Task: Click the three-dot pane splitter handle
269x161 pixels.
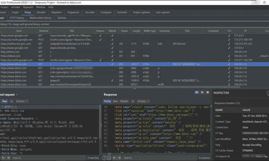Action: click(x=134, y=89)
